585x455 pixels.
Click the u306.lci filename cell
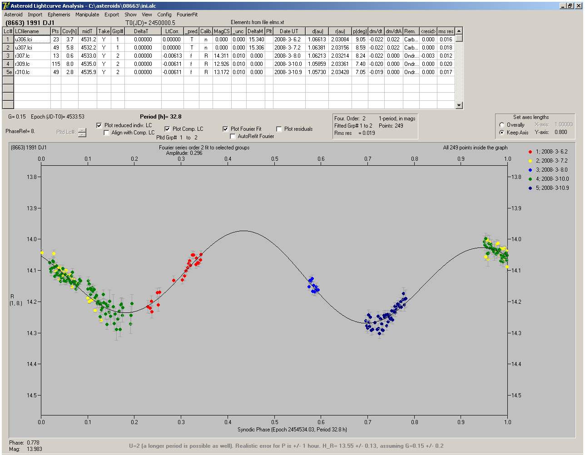click(32, 40)
